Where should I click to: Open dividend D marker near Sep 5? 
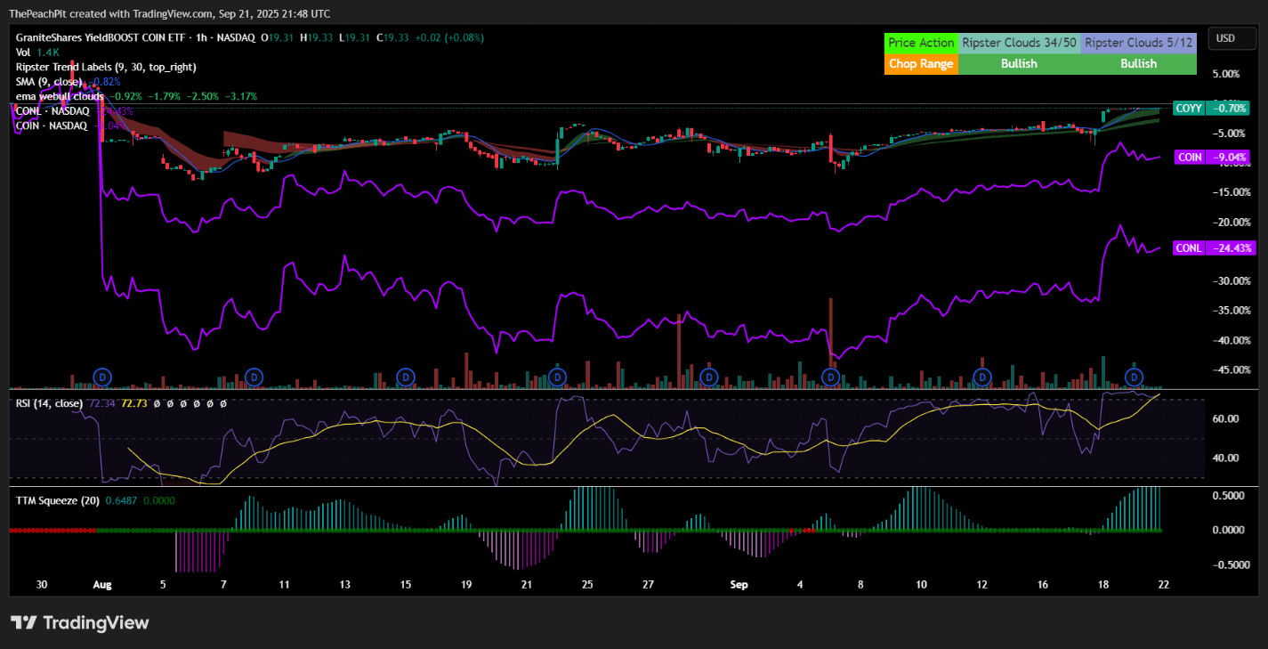click(x=831, y=377)
